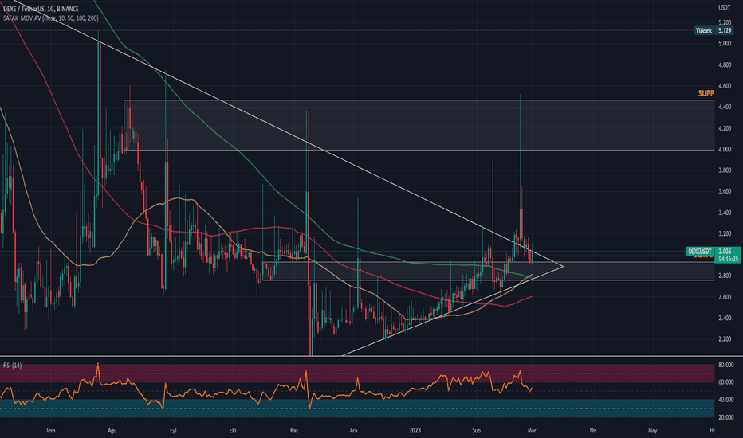
Task: Click the 3.600 price axis label
Action: tap(725, 191)
